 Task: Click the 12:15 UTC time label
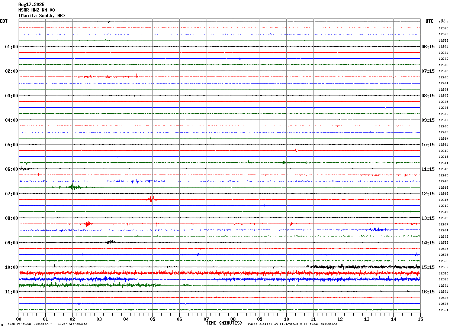tap(428, 194)
